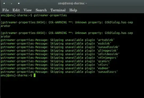The height and width of the screenshot is (98, 144).
Task: Click the line mentioning 'sunaudiosrc'
Action: pyautogui.click(x=59, y=72)
